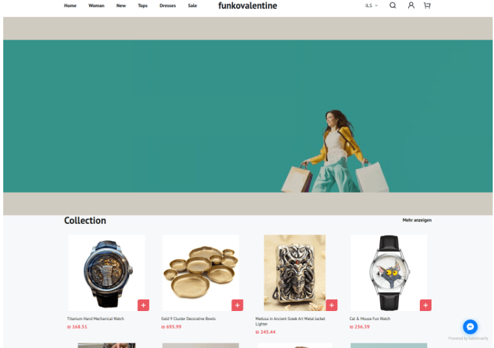Open the user account icon
The image size is (494, 348).
[x=411, y=5]
